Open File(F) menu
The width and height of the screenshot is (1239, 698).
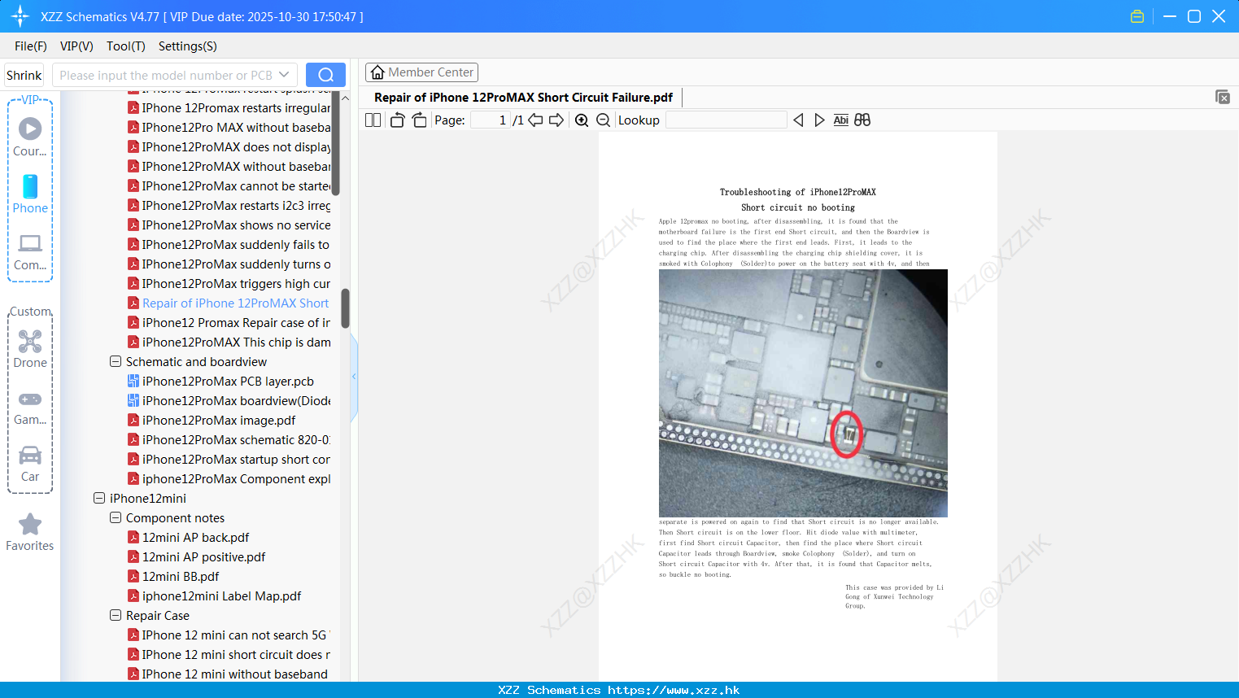tap(31, 46)
